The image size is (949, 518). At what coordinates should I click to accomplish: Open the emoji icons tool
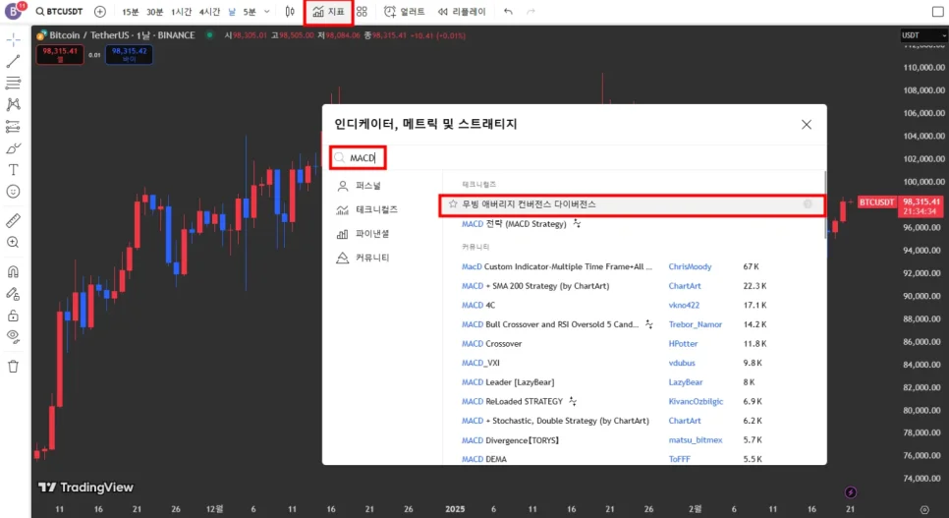click(x=14, y=192)
